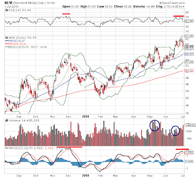
Task: Click the red MA(200) legend line marker
Action: [7, 44]
